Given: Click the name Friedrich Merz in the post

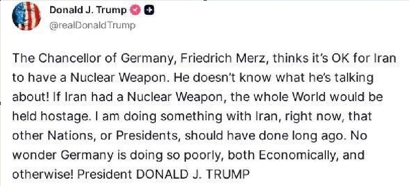Looking at the screenshot, I should [214, 59].
